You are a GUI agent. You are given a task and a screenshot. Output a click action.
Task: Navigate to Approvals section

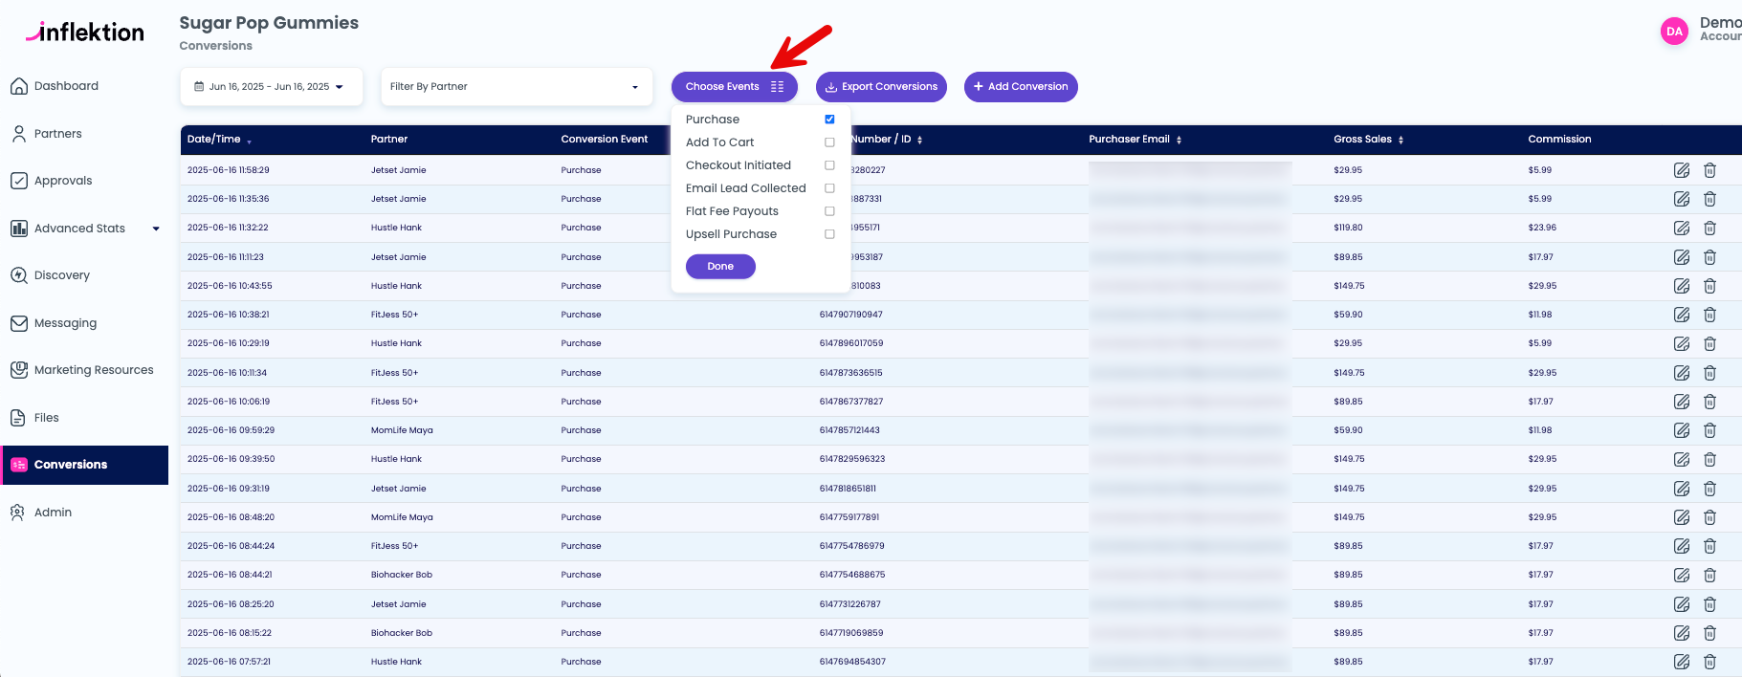coord(63,181)
